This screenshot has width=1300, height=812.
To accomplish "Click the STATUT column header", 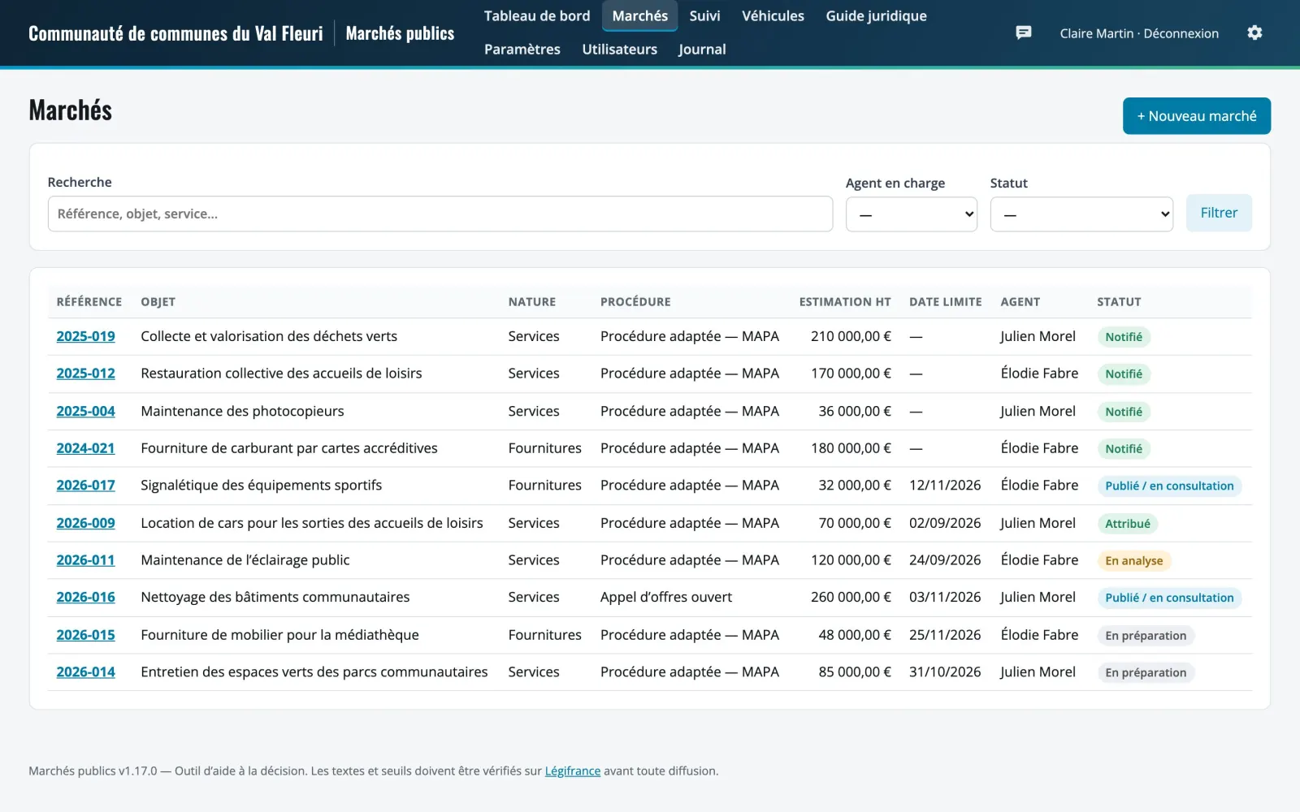I will coord(1119,302).
